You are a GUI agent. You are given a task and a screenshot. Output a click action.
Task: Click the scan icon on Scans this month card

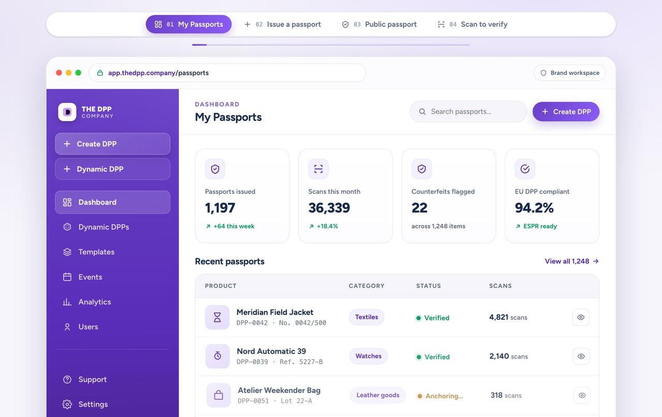coord(319,169)
